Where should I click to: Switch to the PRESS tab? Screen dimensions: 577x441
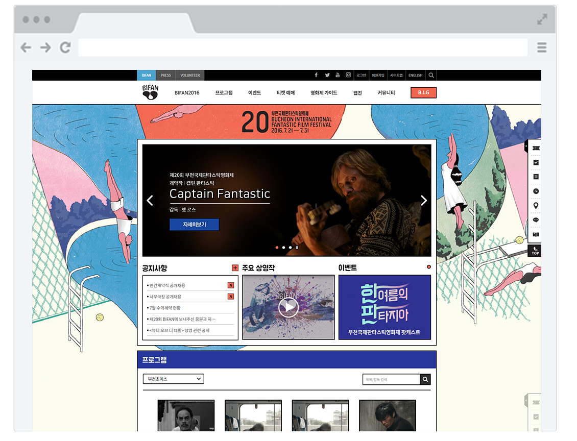coord(165,76)
